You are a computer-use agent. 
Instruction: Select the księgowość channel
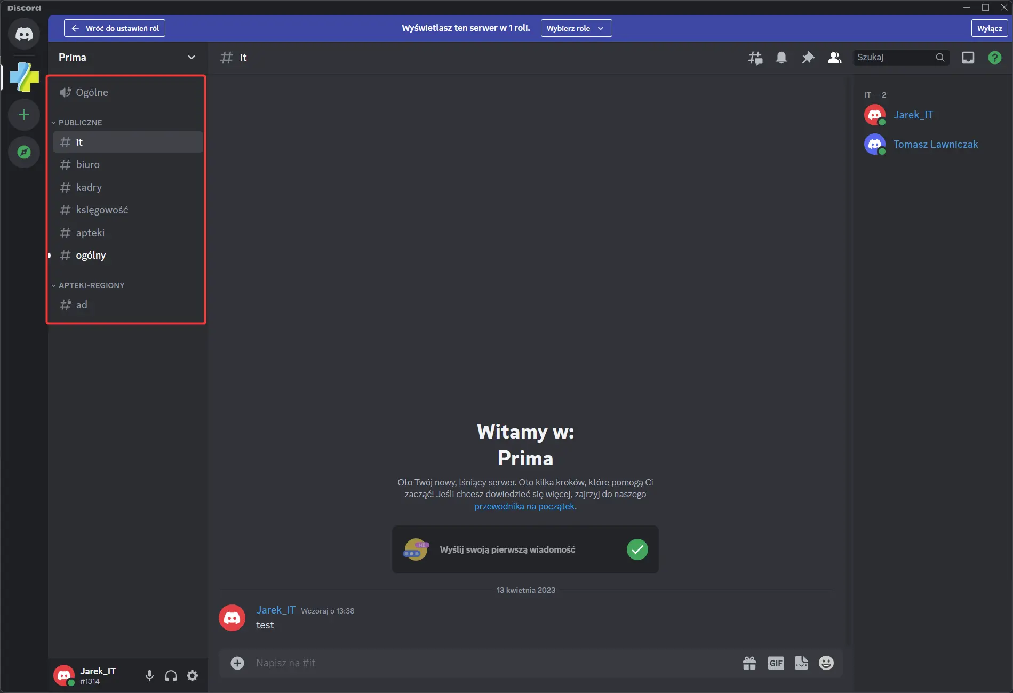(x=127, y=210)
